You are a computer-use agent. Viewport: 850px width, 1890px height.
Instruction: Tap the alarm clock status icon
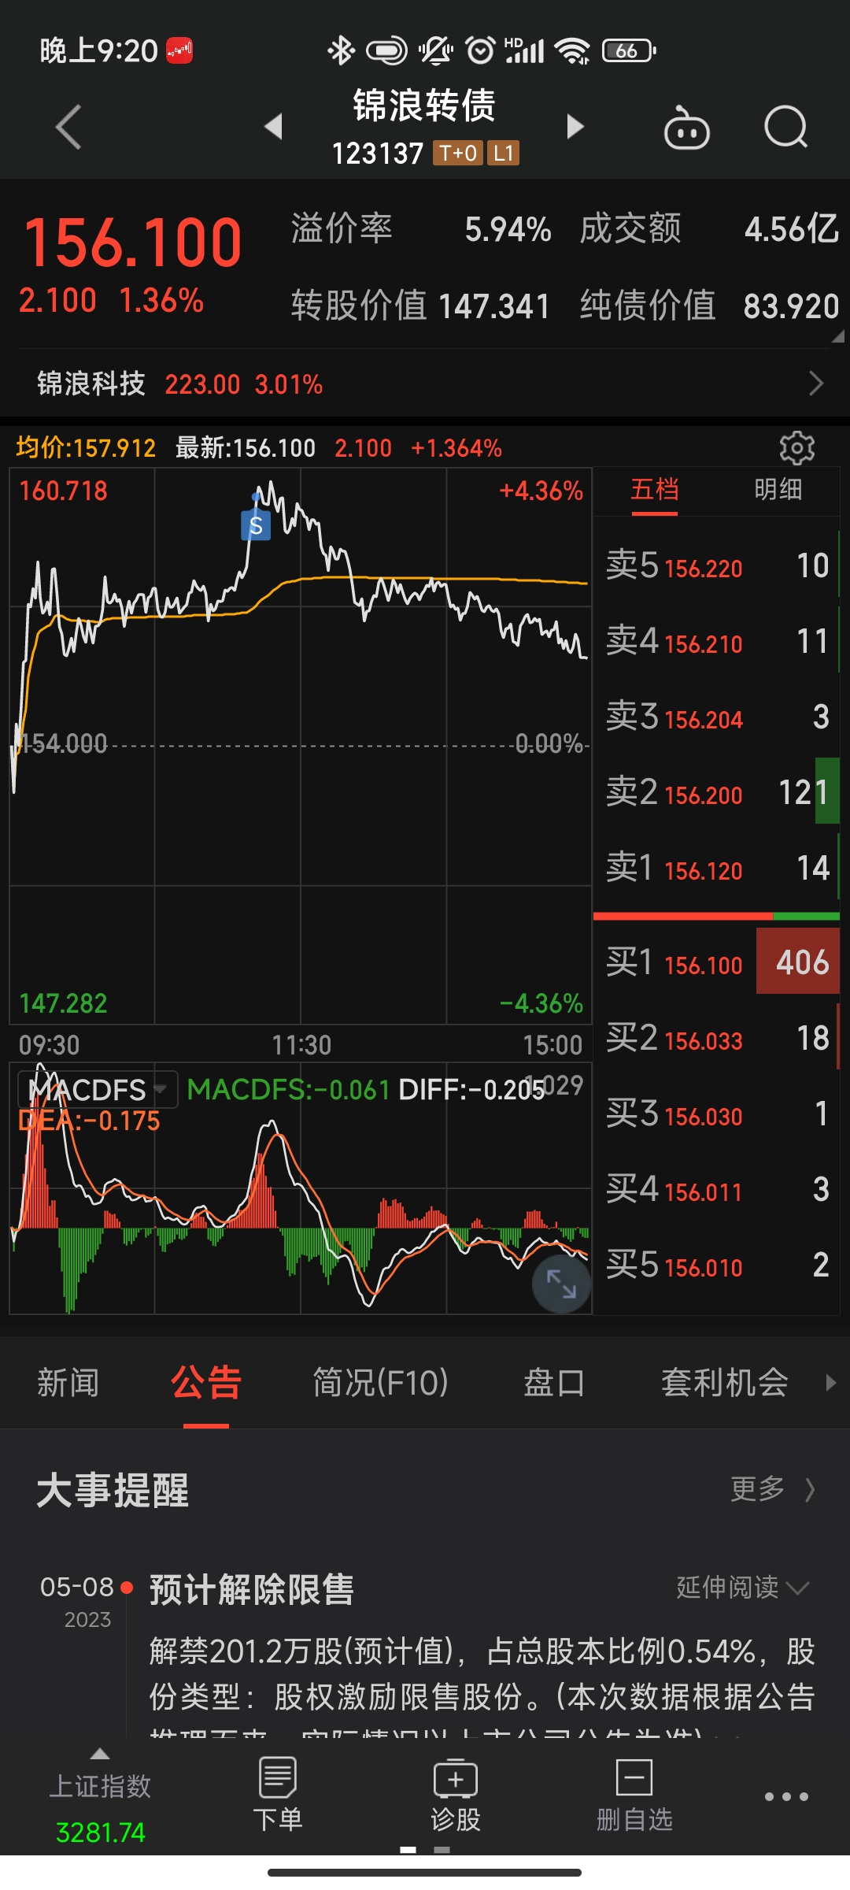tap(480, 51)
